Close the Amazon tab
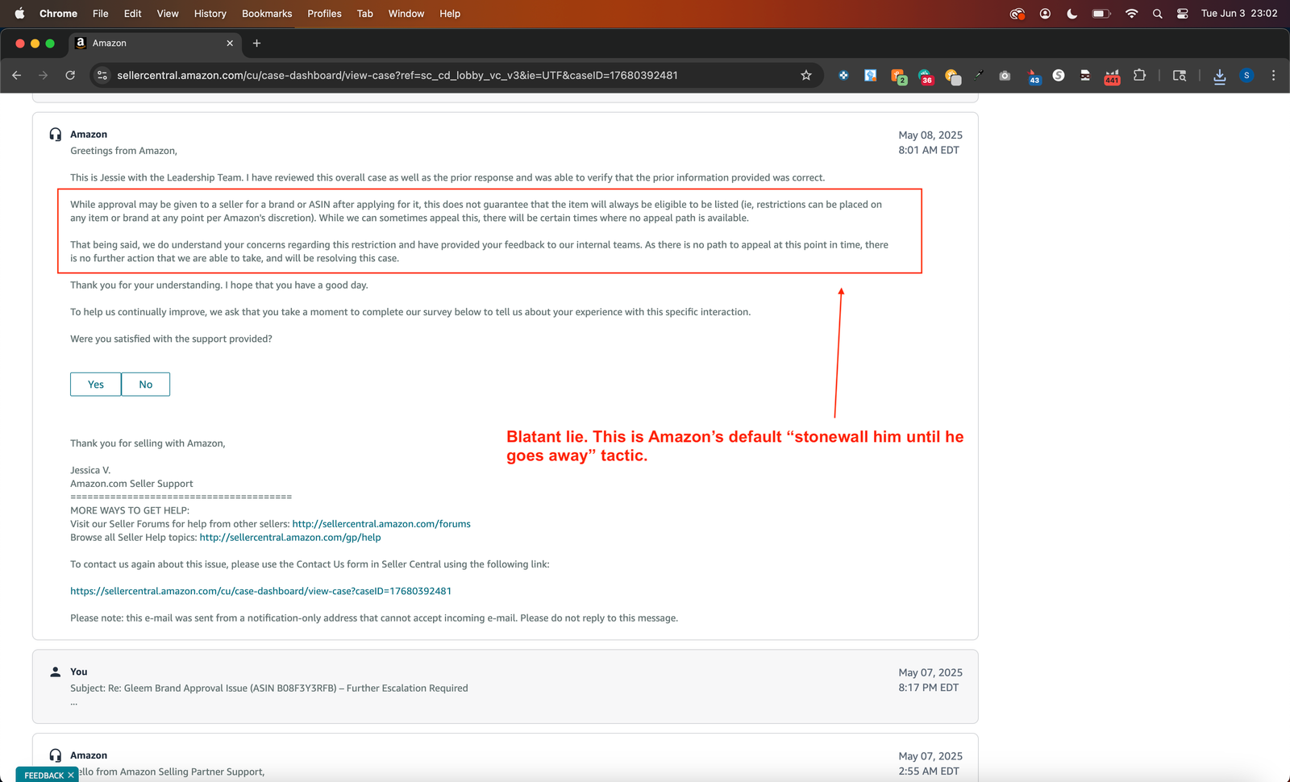Image resolution: width=1290 pixels, height=782 pixels. point(230,44)
